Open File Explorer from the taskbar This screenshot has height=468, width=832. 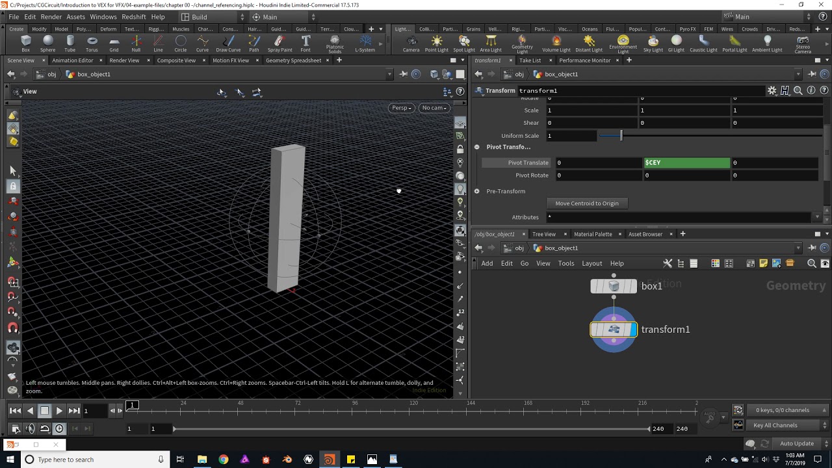[x=202, y=460]
